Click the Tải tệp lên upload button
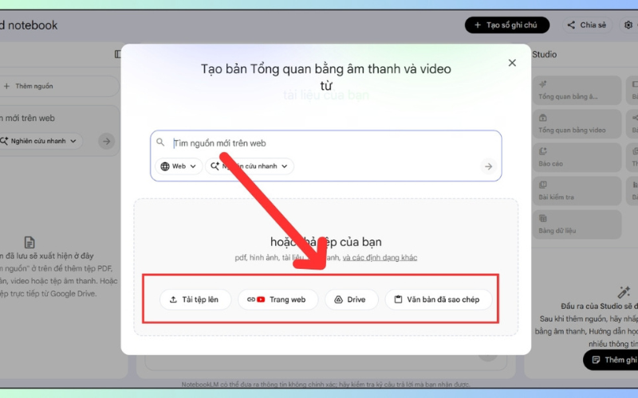The height and width of the screenshot is (398, 638). pos(195,299)
